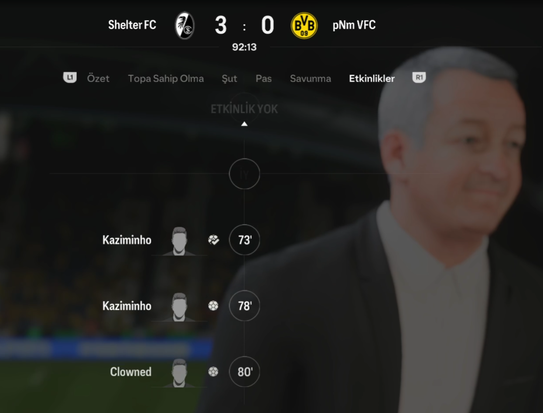Viewport: 543px width, 413px height.
Task: Click the İY half-time marker
Action: point(244,174)
